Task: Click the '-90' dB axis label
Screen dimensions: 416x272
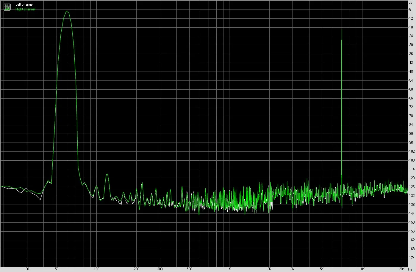Action: tap(411, 134)
